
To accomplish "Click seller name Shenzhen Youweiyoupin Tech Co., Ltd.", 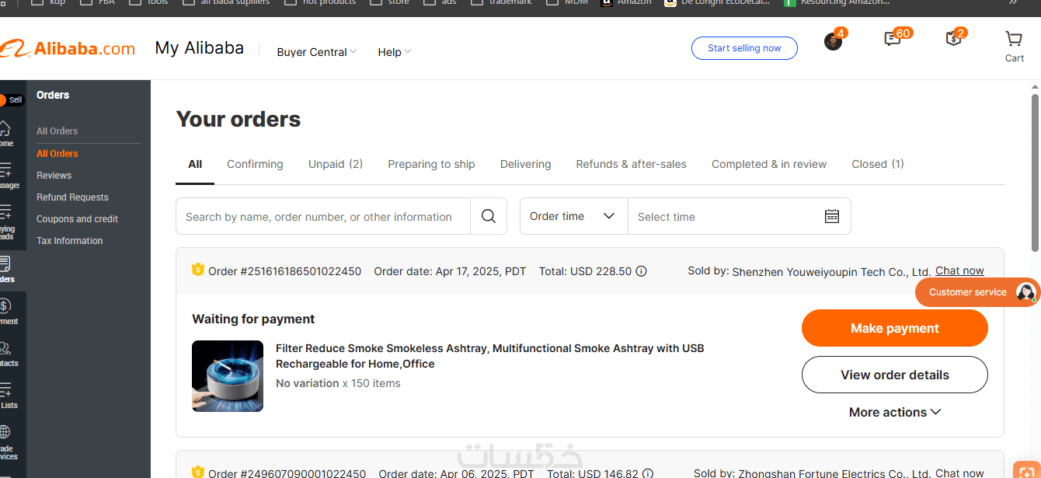I will click(x=831, y=271).
